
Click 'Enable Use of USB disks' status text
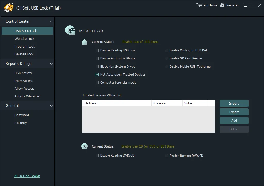click(140, 42)
